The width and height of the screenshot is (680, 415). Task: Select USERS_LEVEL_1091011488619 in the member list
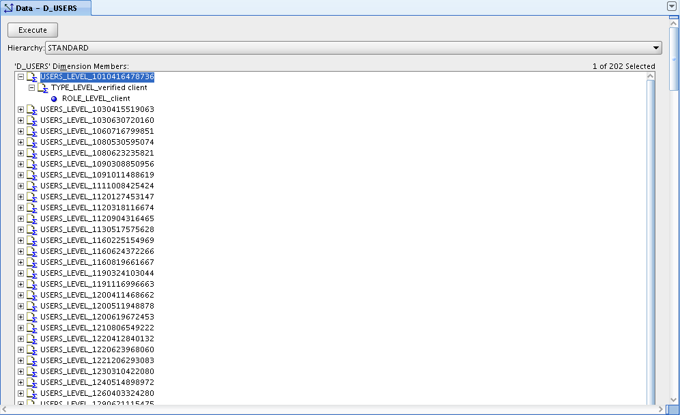pos(97,175)
